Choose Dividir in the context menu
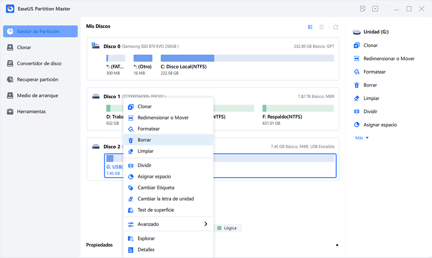The height and width of the screenshot is (258, 432). click(168, 165)
